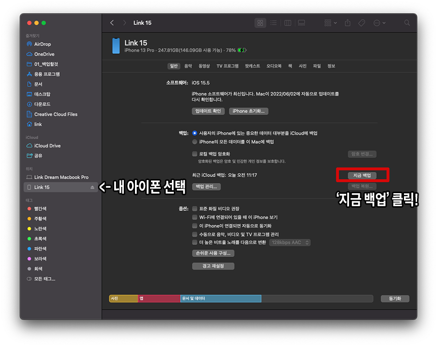The width and height of the screenshot is (437, 346).
Task: Select the 사진 tab
Action: (x=303, y=66)
